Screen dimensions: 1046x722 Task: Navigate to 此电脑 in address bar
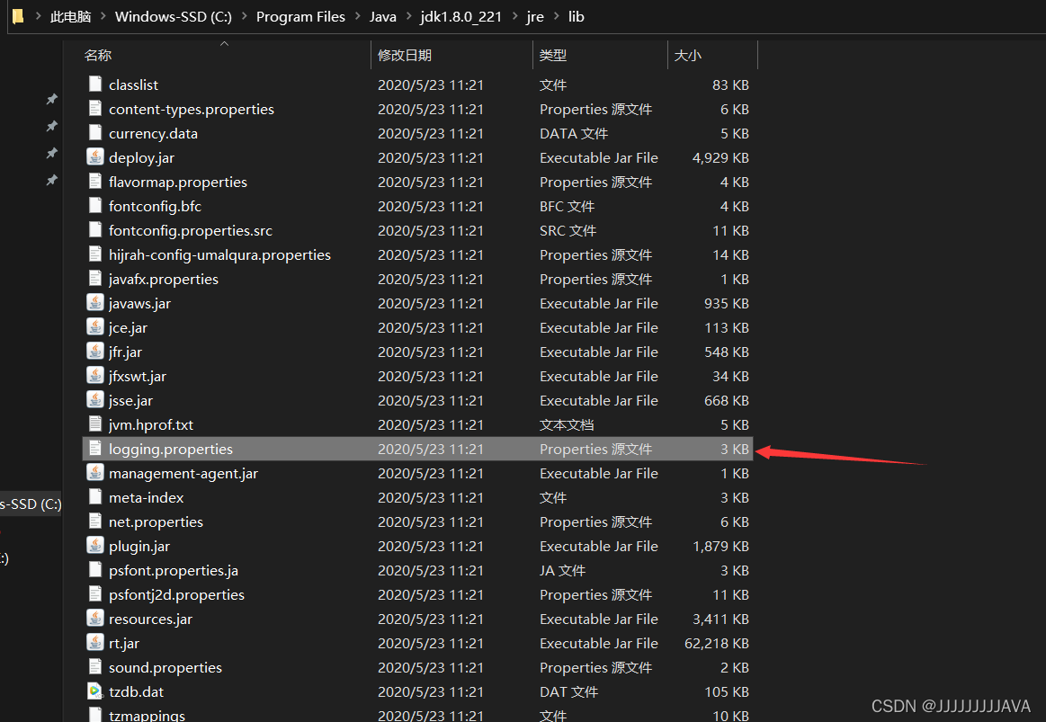pos(71,17)
